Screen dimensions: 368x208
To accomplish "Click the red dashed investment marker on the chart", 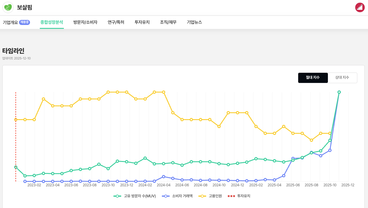I will coord(16,137).
